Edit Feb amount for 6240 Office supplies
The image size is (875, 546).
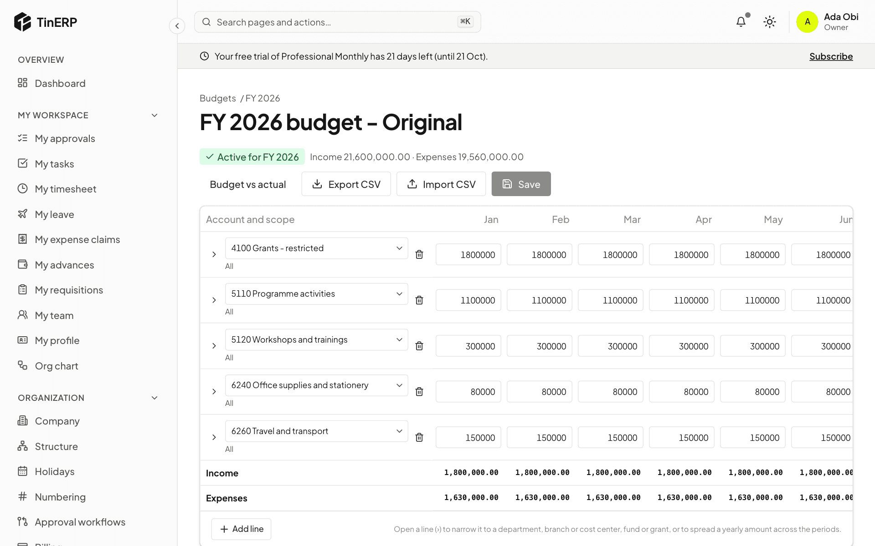pos(539,391)
